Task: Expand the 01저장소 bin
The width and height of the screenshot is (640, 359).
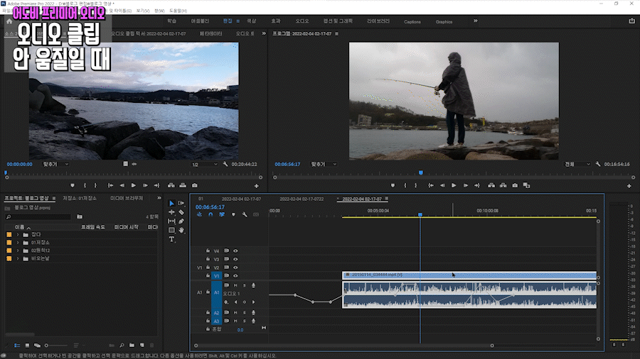Action: [18, 243]
